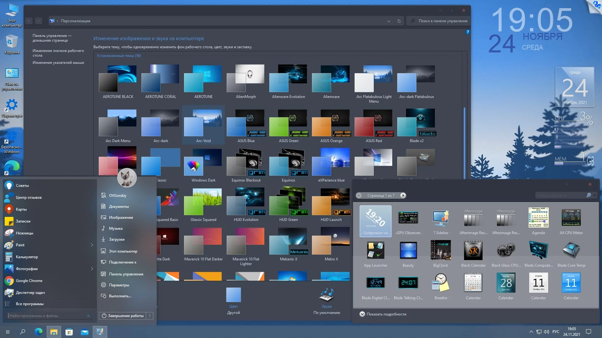602x338 pixels.
Task: Click the refresh icon in the address bar
Action: click(399, 21)
